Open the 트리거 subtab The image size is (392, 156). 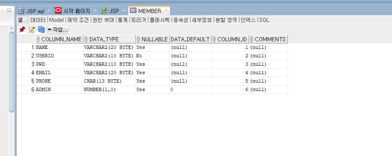coord(139,20)
